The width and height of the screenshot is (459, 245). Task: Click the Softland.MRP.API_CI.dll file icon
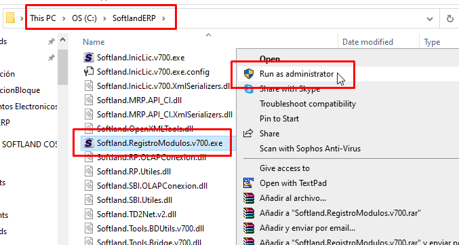(89, 100)
